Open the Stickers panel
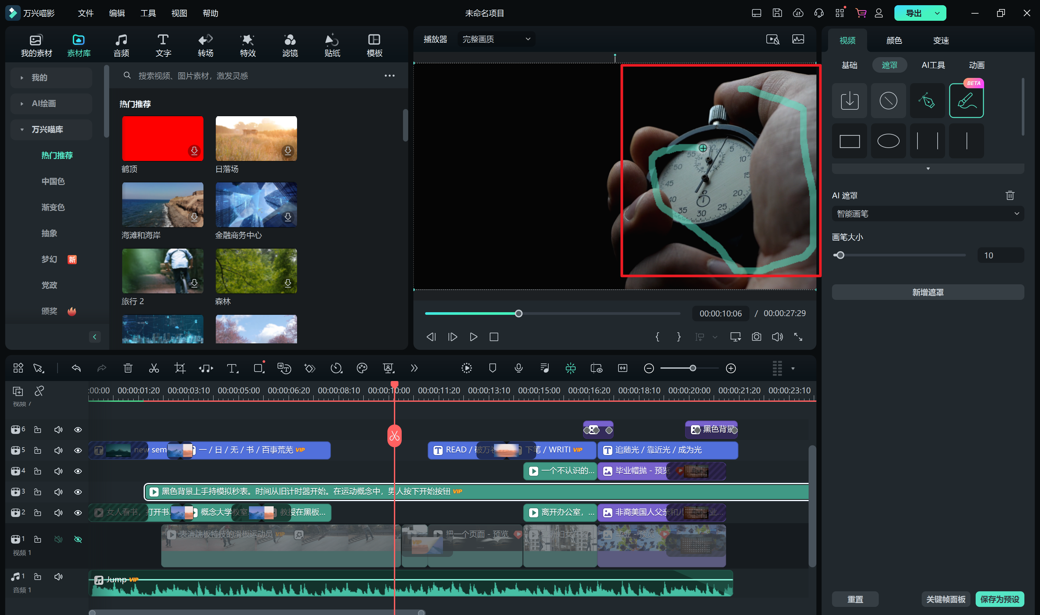 pos(332,45)
